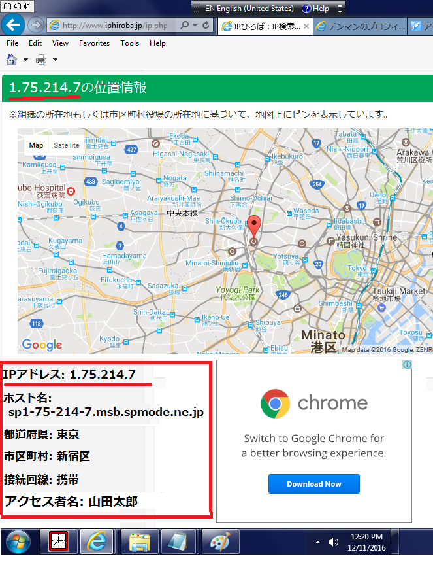The width and height of the screenshot is (433, 565).
Task: Click Ogikubo Hospital marker icon
Action: click(71, 192)
